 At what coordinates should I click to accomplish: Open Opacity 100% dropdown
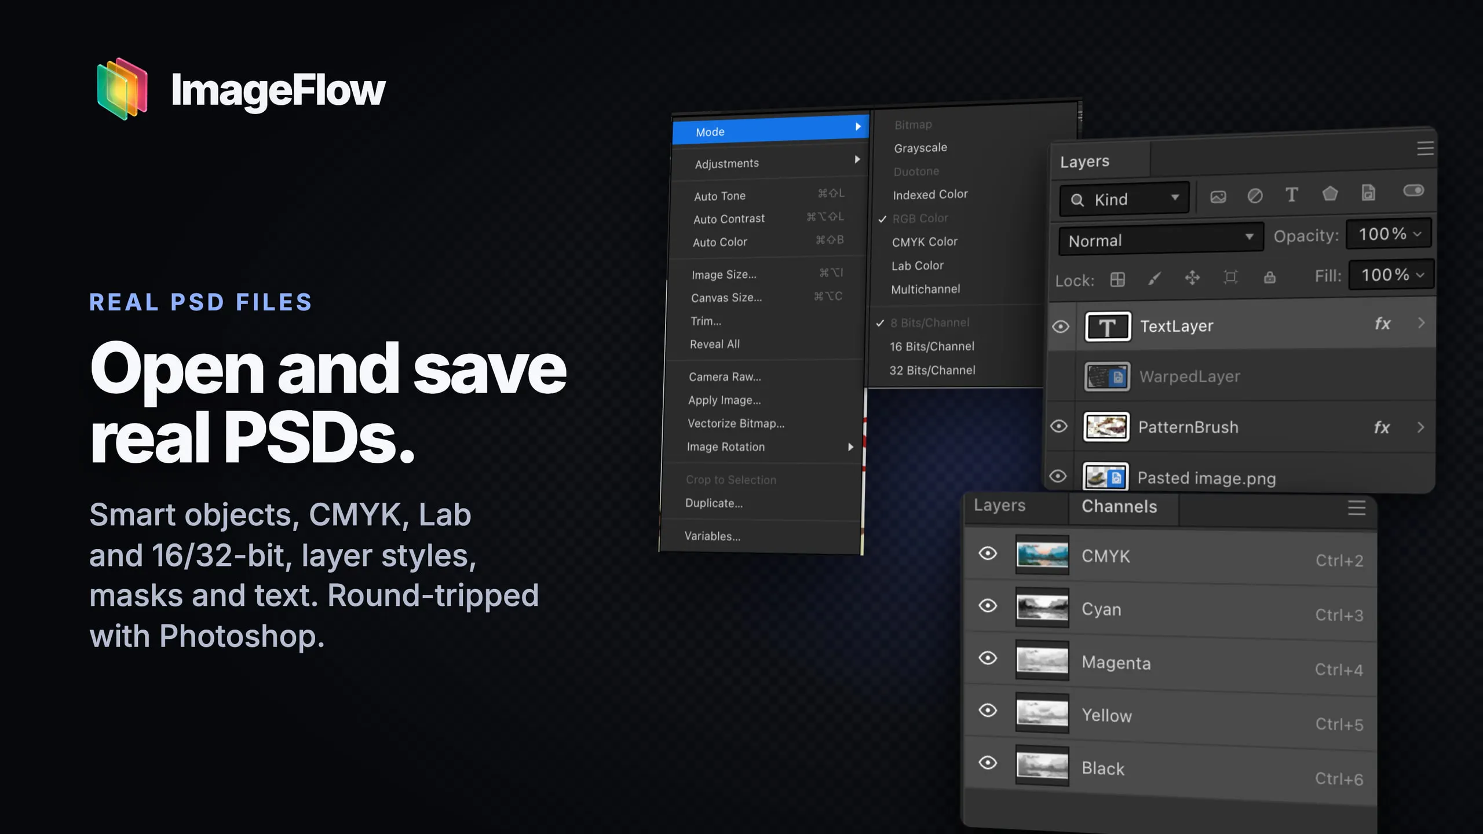pyautogui.click(x=1389, y=234)
